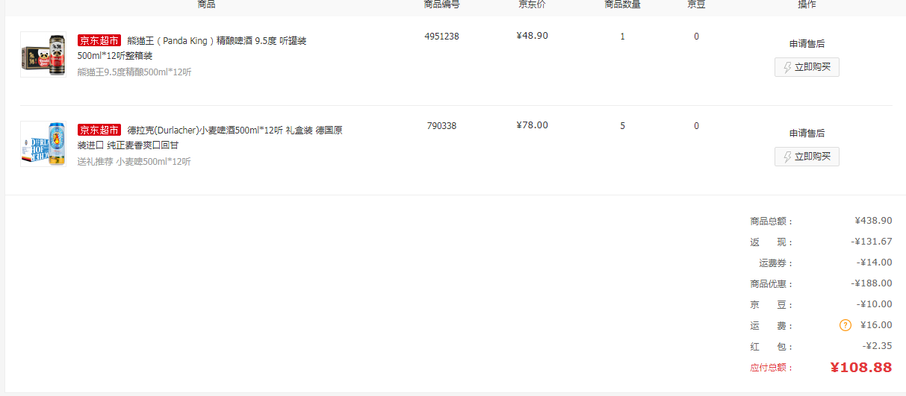Image resolution: width=906 pixels, height=396 pixels.
Task: Click the lightning icon in Durlacher's 立即购买
Action: click(x=787, y=157)
